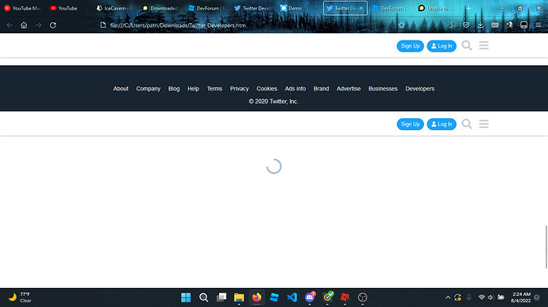Open the Wi-Fi network tray icon
This screenshot has width=548, height=307.
481,297
